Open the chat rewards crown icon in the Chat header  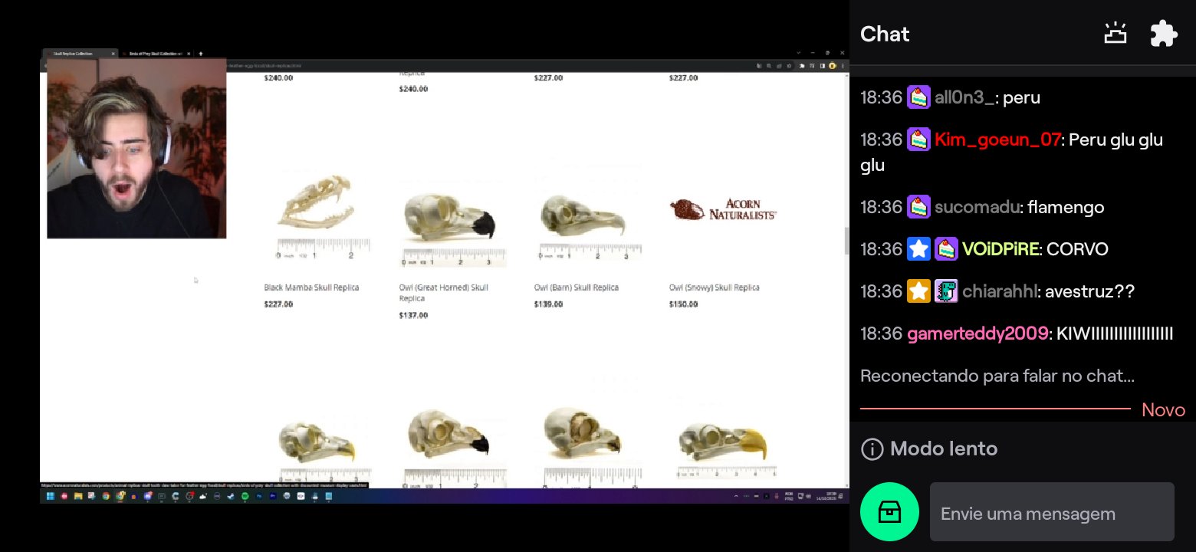tap(1115, 34)
